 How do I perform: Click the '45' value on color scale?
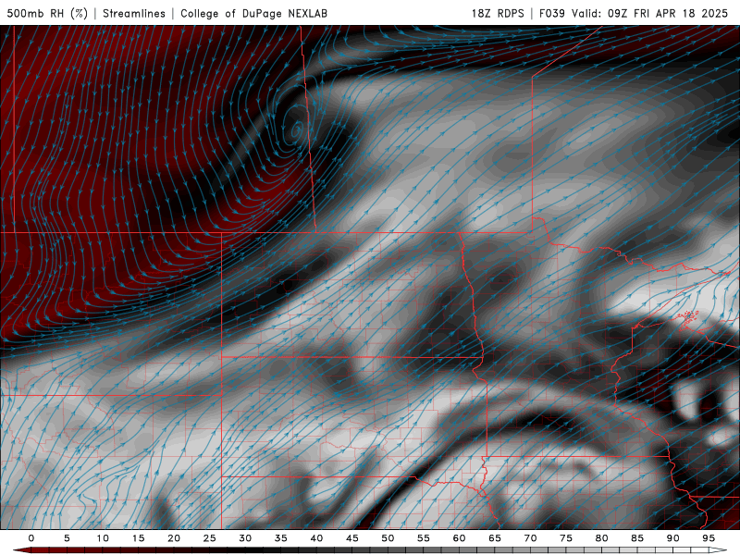click(x=352, y=538)
